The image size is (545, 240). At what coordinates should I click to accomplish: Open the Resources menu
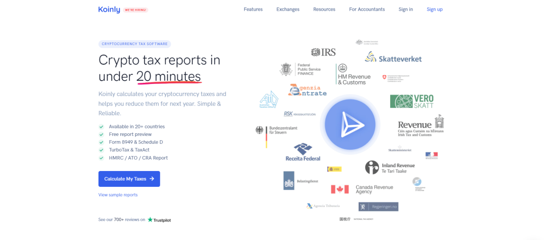pyautogui.click(x=324, y=10)
